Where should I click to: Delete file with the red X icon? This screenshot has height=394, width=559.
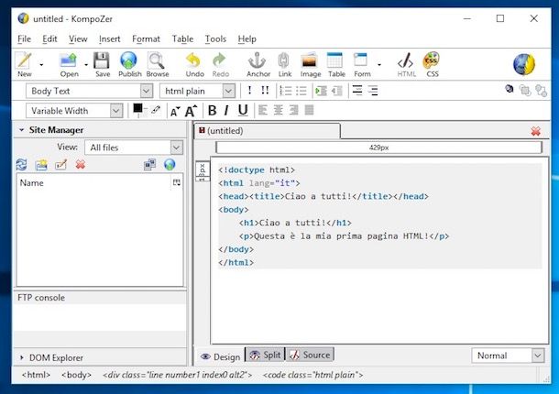pos(81,164)
